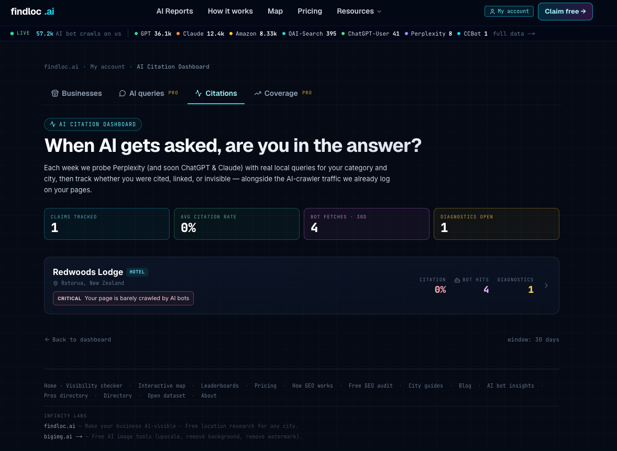617x451 pixels.
Task: Click findloc.ai link under Infinity Labs
Action: coord(59,426)
